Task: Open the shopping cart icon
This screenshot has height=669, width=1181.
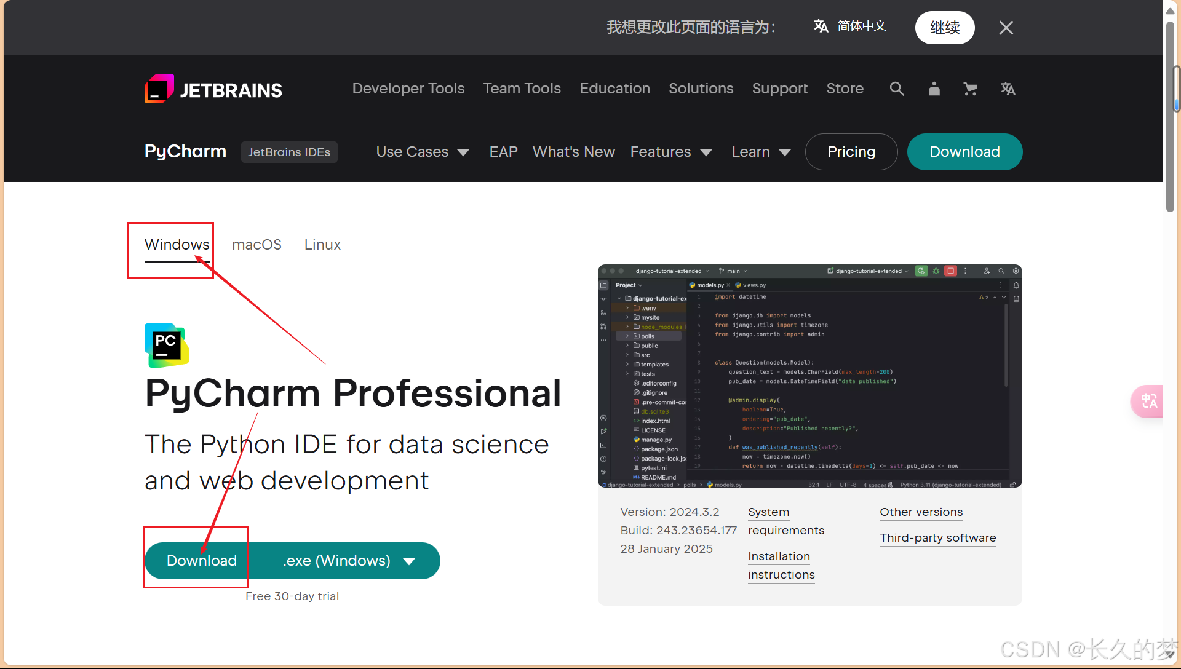Action: pos(971,89)
